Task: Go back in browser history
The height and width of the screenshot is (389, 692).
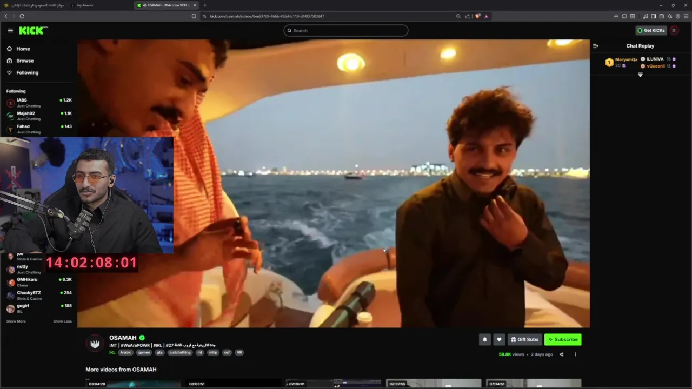Action: point(6,16)
